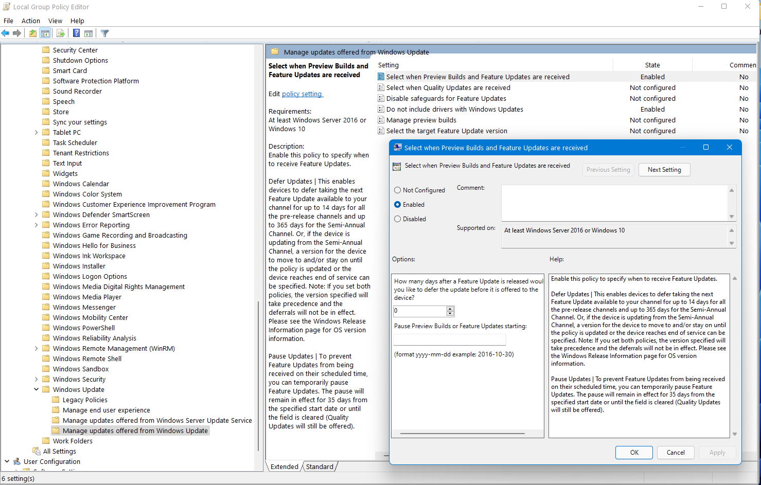The width and height of the screenshot is (761, 485).
Task: Open the Action menu
Action: (30, 21)
